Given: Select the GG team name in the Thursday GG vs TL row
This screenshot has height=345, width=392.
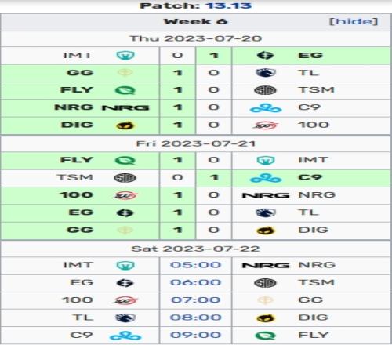Looking at the screenshot, I should coord(80,73).
